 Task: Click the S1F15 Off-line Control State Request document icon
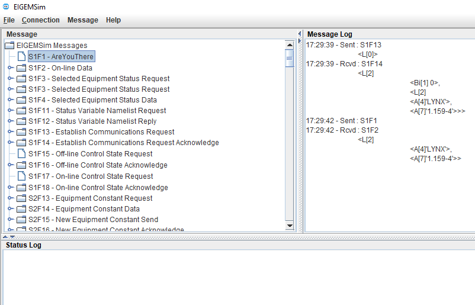pos(21,154)
